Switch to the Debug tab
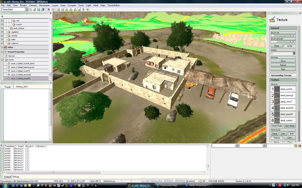This screenshot has height=188, width=302. (16, 177)
